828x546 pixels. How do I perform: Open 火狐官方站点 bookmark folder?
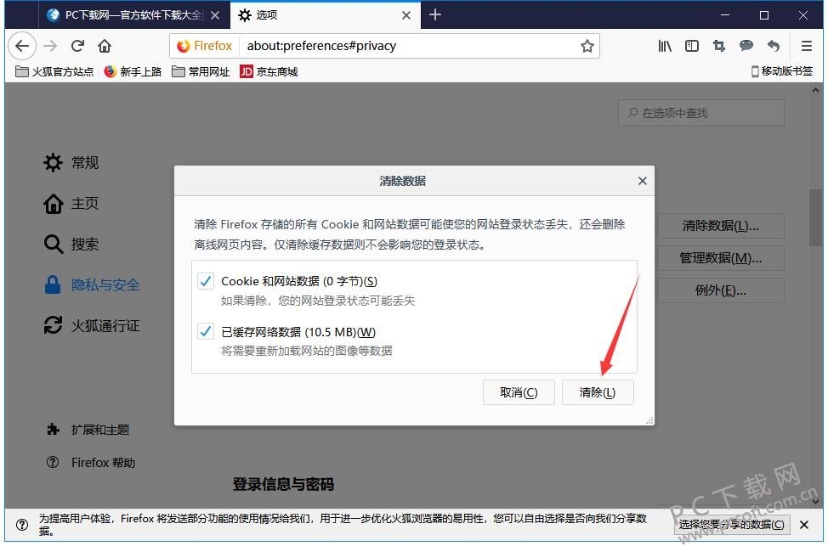coord(54,71)
